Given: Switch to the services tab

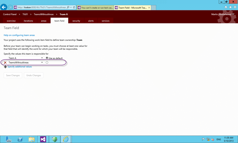Looking at the screenshot, I should [106, 21].
